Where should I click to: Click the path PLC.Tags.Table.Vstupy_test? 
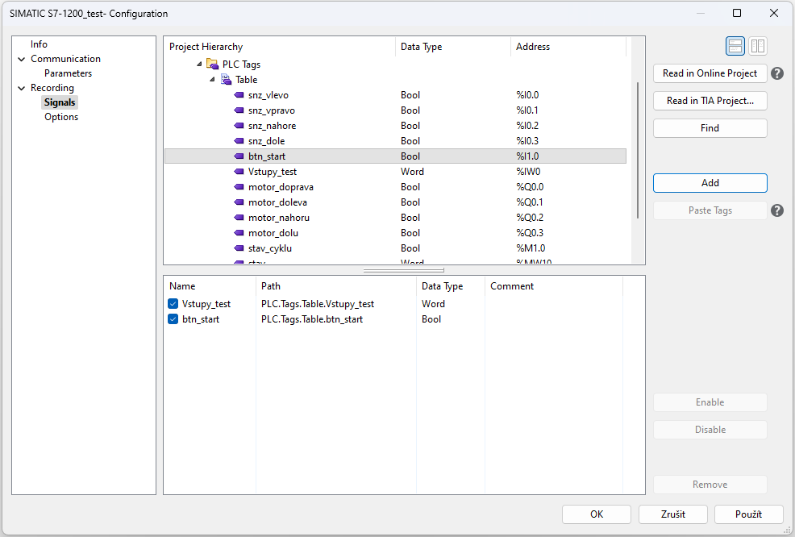318,304
